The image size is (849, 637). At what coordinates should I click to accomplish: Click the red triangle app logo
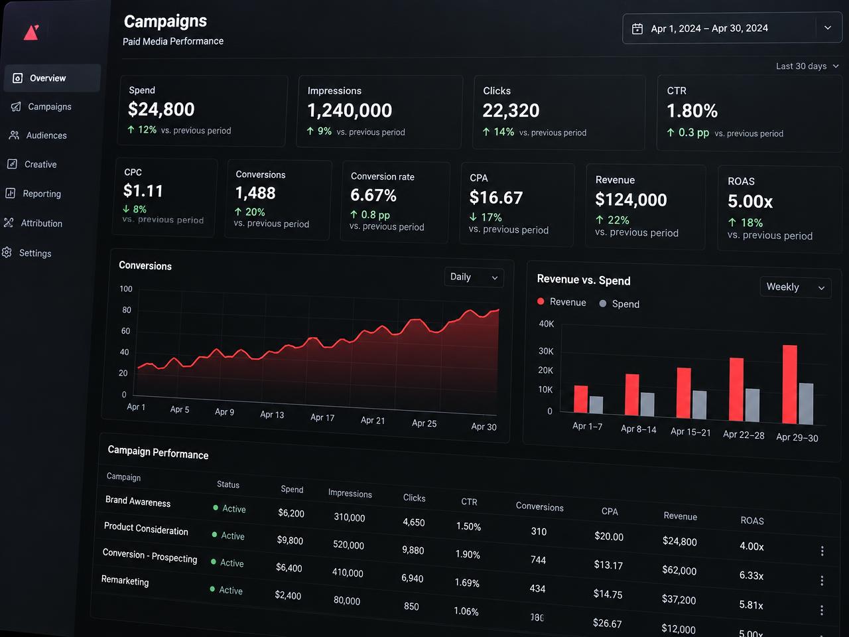point(31,32)
